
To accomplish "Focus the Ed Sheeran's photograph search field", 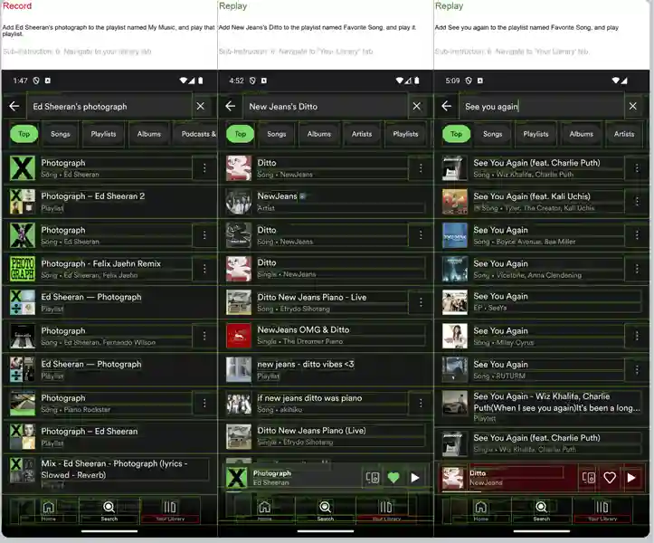I will click(110, 106).
